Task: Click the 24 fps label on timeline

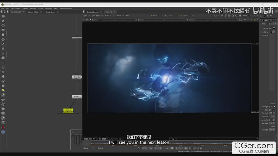Action: [85, 148]
